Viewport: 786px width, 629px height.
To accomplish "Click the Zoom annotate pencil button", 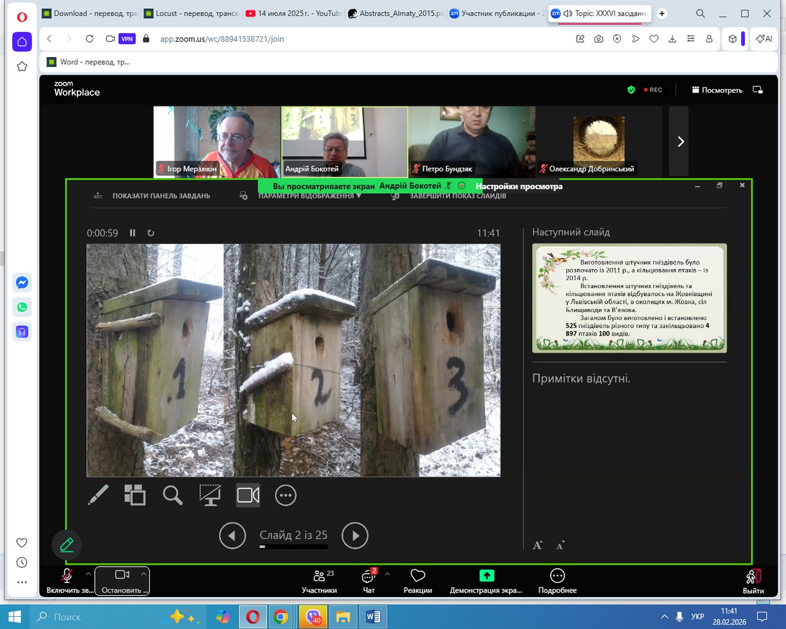I will click(67, 545).
